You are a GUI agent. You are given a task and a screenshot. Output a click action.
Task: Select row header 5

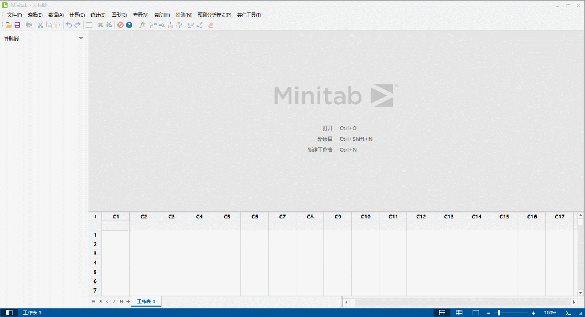[x=95, y=272]
